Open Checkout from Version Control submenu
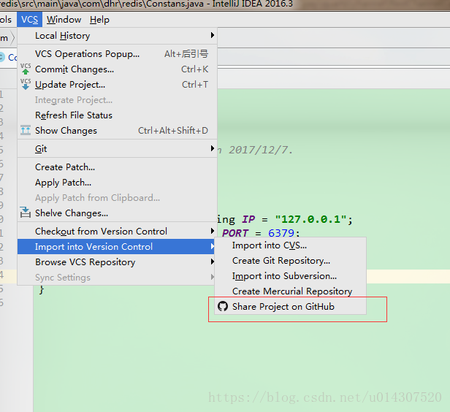450x412 pixels. click(117, 232)
